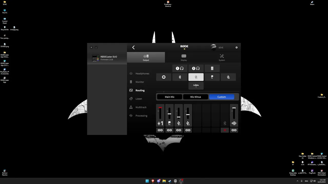Toggle link under USB 2 channel
This screenshot has width=328, height=184.
(x=188, y=130)
